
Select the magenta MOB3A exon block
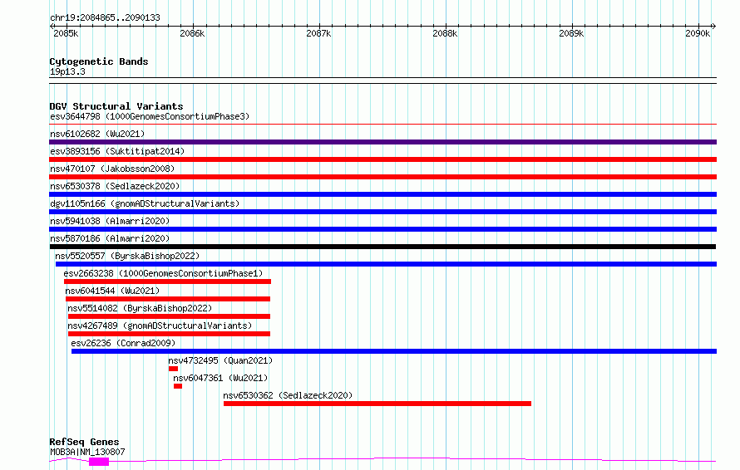tap(99, 462)
